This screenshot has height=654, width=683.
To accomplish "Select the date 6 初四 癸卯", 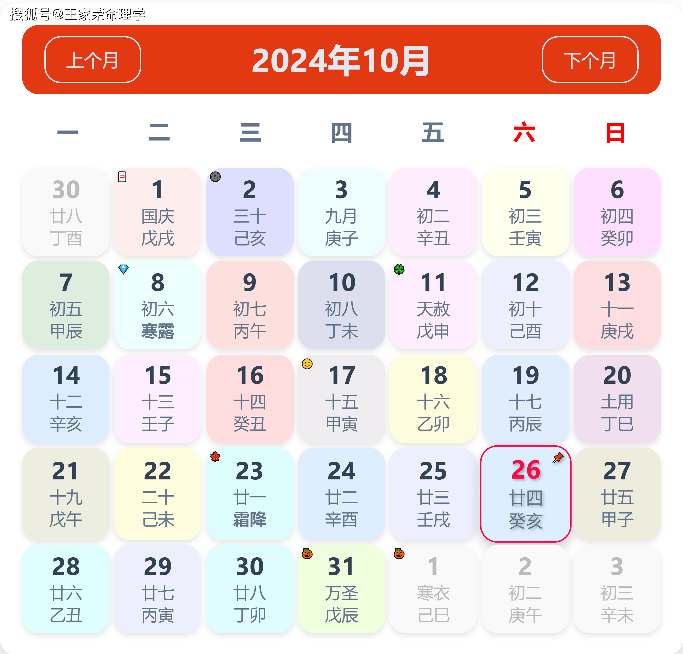I will [617, 212].
